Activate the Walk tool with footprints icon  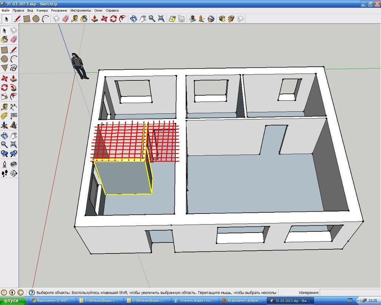coord(4,173)
